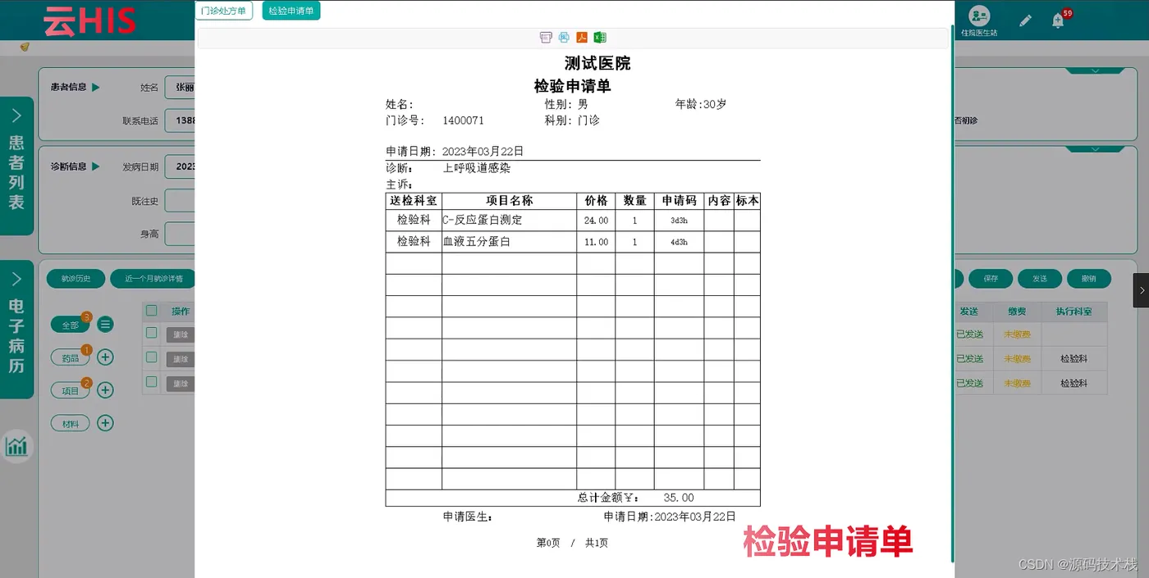Click the pencil edit icon in header
Screen dimensions: 1149x578
click(1025, 21)
